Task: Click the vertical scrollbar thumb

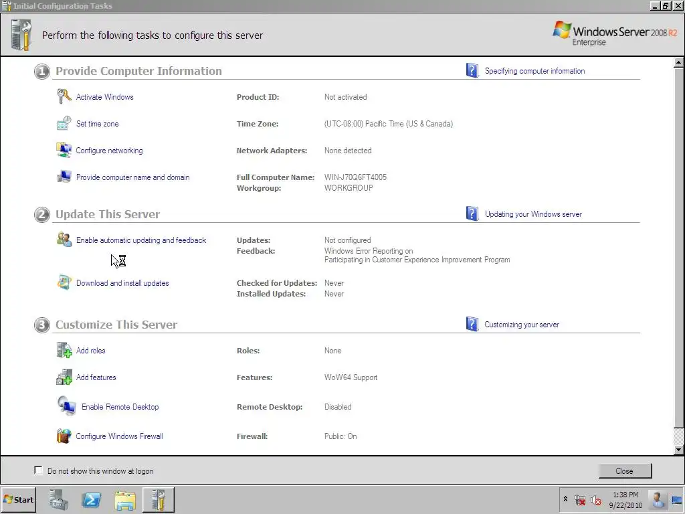Action: pos(678,248)
